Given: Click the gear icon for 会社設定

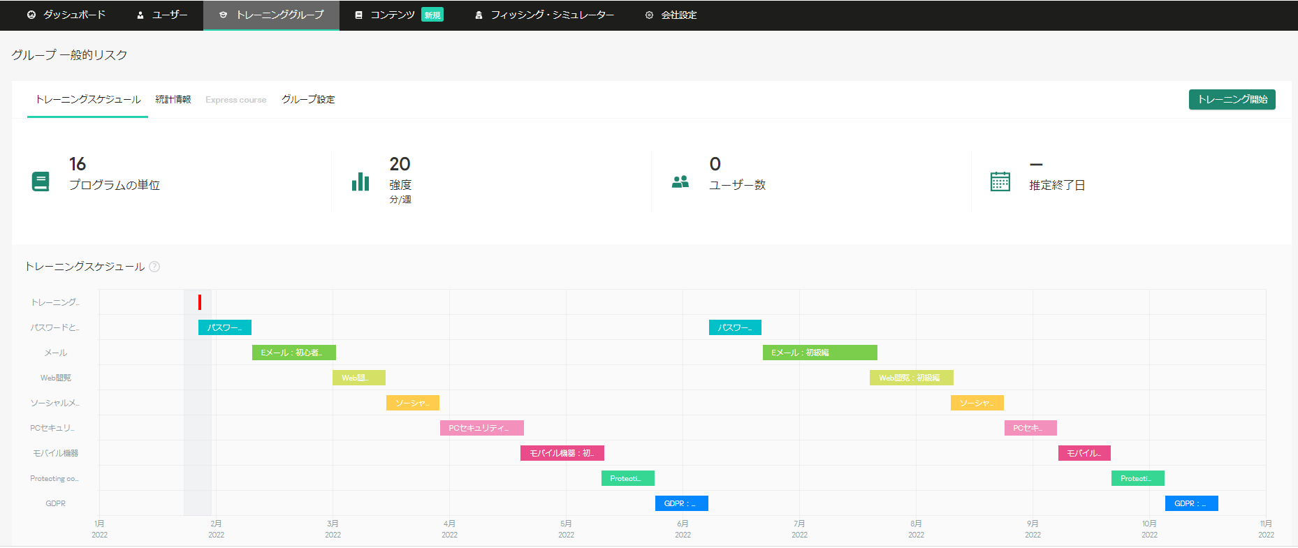Looking at the screenshot, I should (649, 15).
